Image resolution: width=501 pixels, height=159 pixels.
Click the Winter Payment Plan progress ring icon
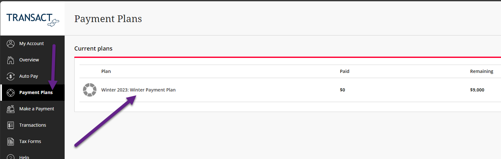click(x=90, y=90)
